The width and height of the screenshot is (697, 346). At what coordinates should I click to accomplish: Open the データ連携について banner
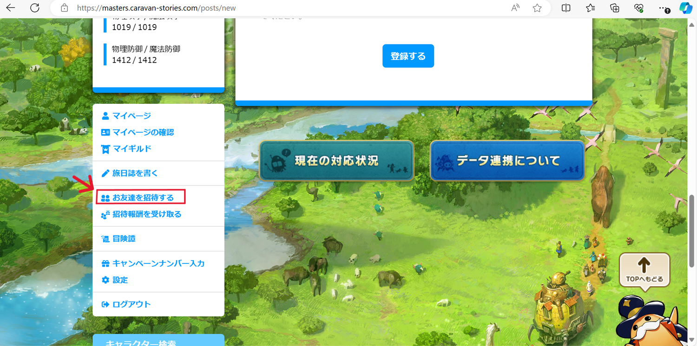pos(507,160)
